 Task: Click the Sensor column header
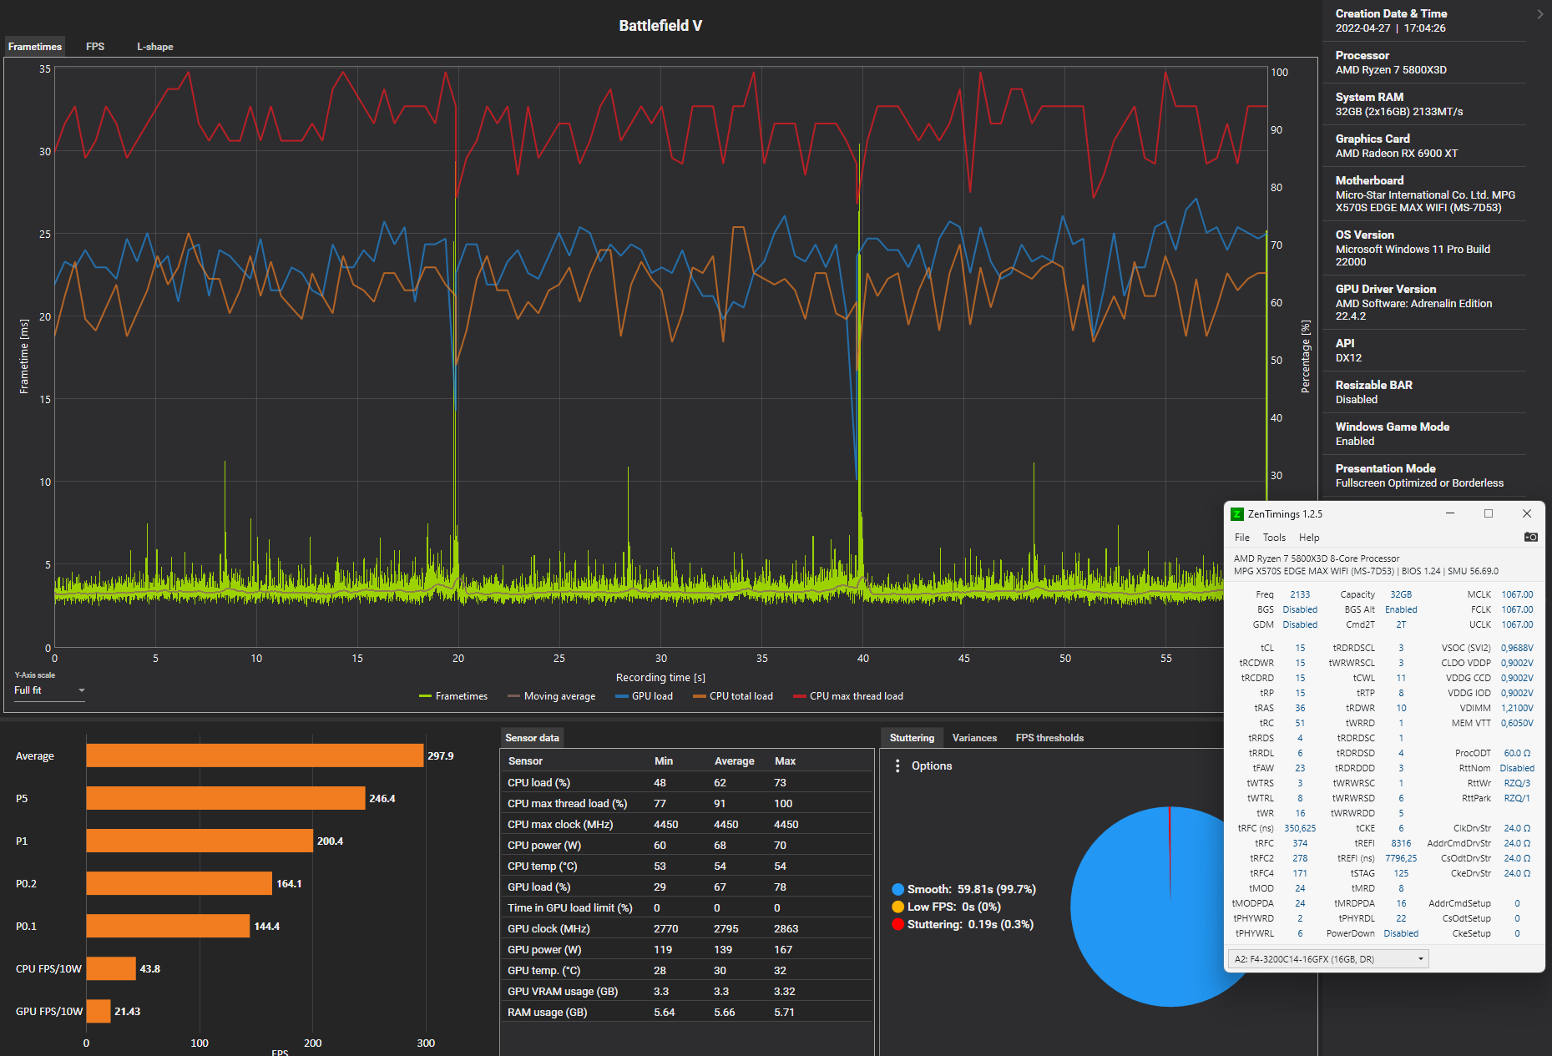pos(525,760)
